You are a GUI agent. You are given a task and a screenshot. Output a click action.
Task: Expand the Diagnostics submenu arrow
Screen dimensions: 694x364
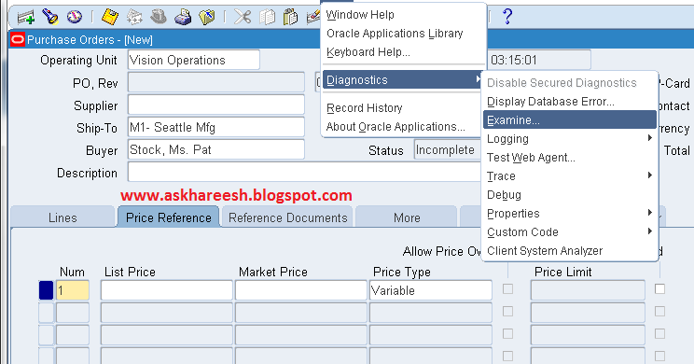click(478, 79)
